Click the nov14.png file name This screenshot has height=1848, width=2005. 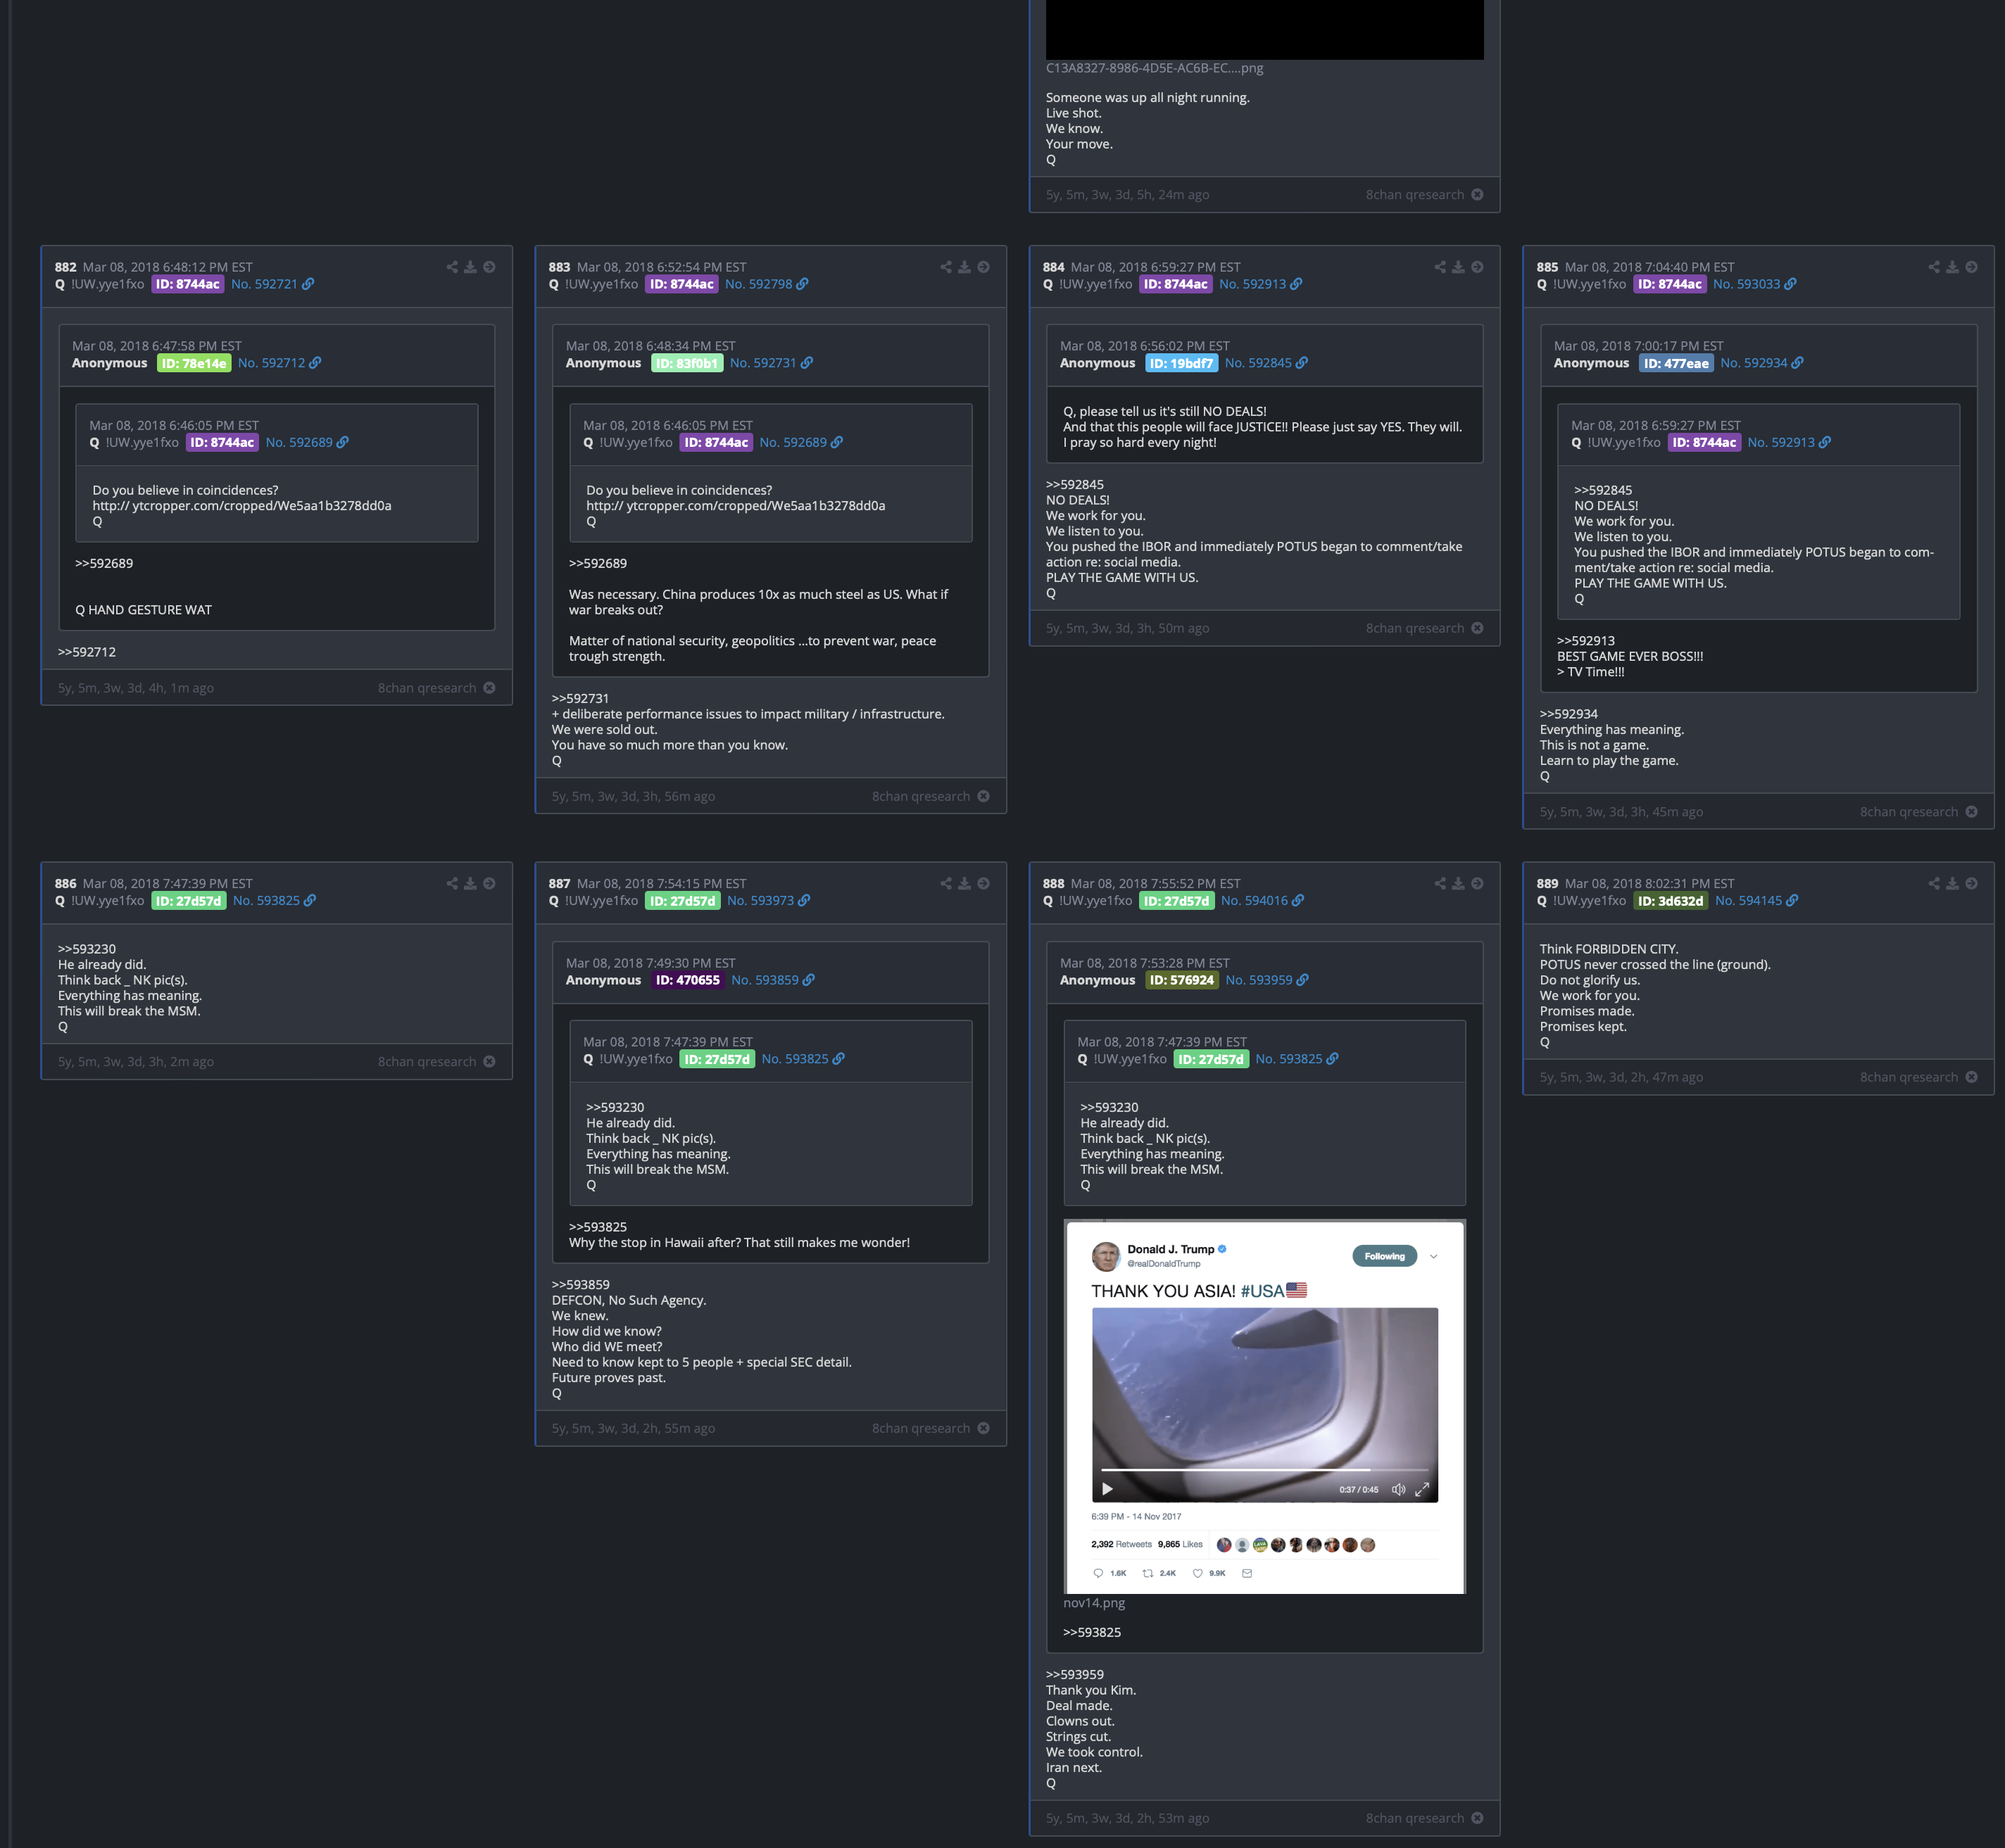click(1093, 1603)
